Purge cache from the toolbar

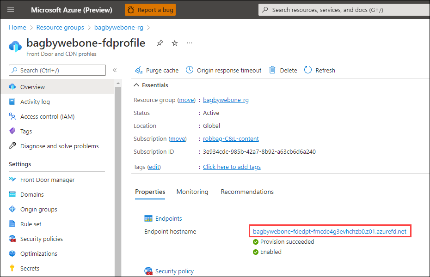coord(157,70)
